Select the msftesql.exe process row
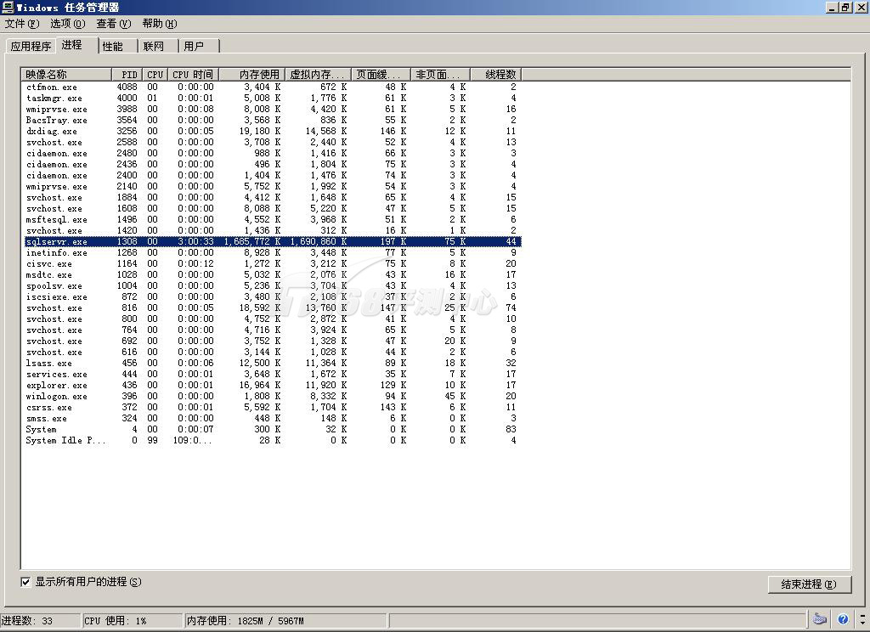This screenshot has height=632, width=870. point(272,220)
